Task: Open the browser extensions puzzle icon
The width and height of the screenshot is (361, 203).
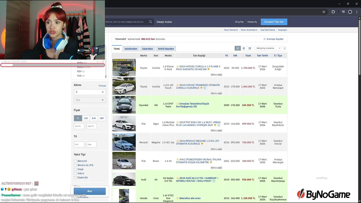Action: pos(333,12)
